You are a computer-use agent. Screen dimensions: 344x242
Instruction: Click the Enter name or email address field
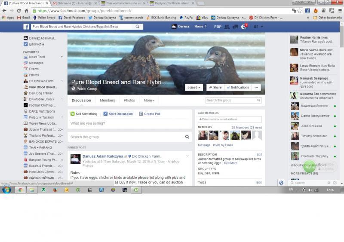[x=230, y=119]
